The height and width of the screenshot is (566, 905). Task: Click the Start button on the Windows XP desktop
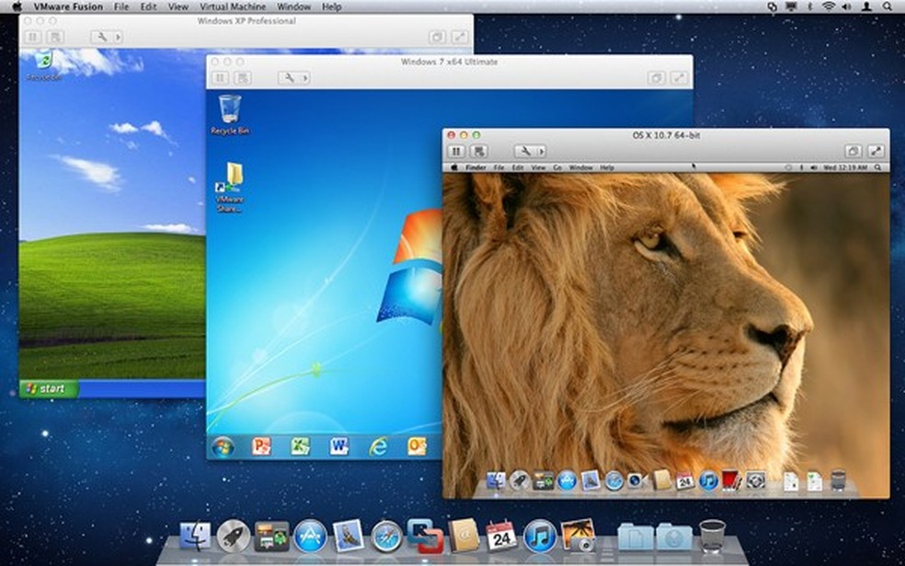46,388
